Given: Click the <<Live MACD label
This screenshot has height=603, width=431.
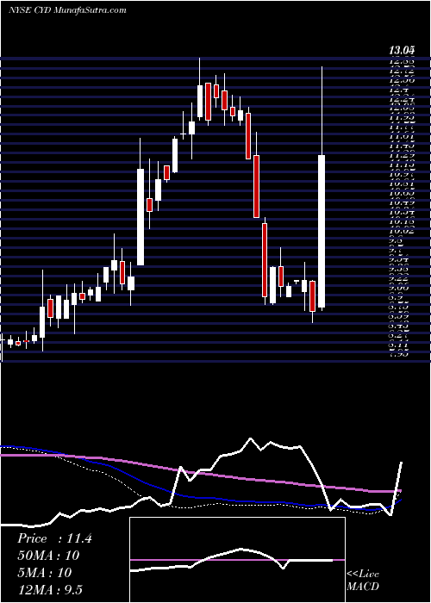Looking at the screenshot, I should coord(363,581).
